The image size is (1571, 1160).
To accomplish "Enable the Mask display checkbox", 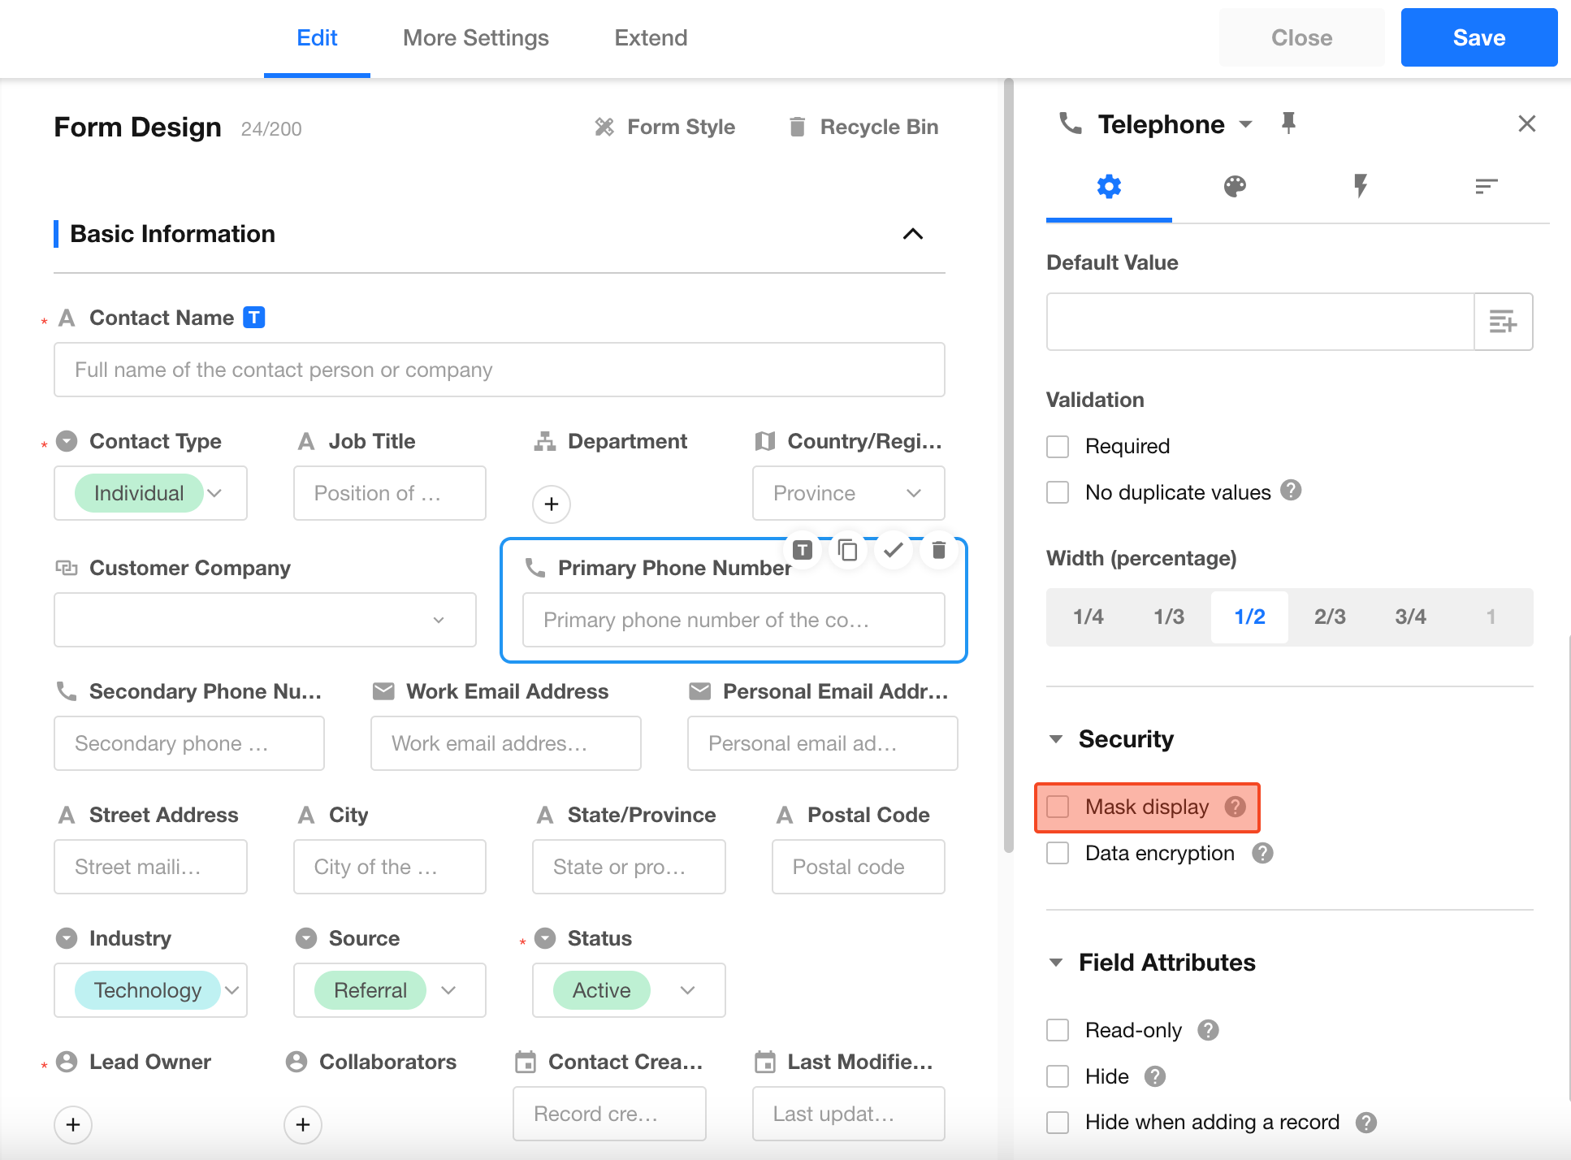I will point(1058,807).
